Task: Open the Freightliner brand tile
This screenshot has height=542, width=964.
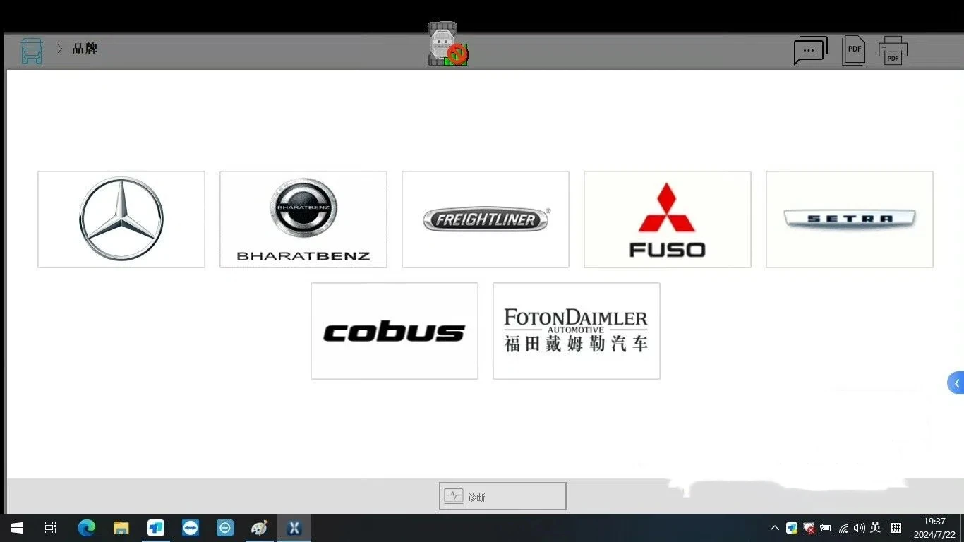Action: coord(486,219)
